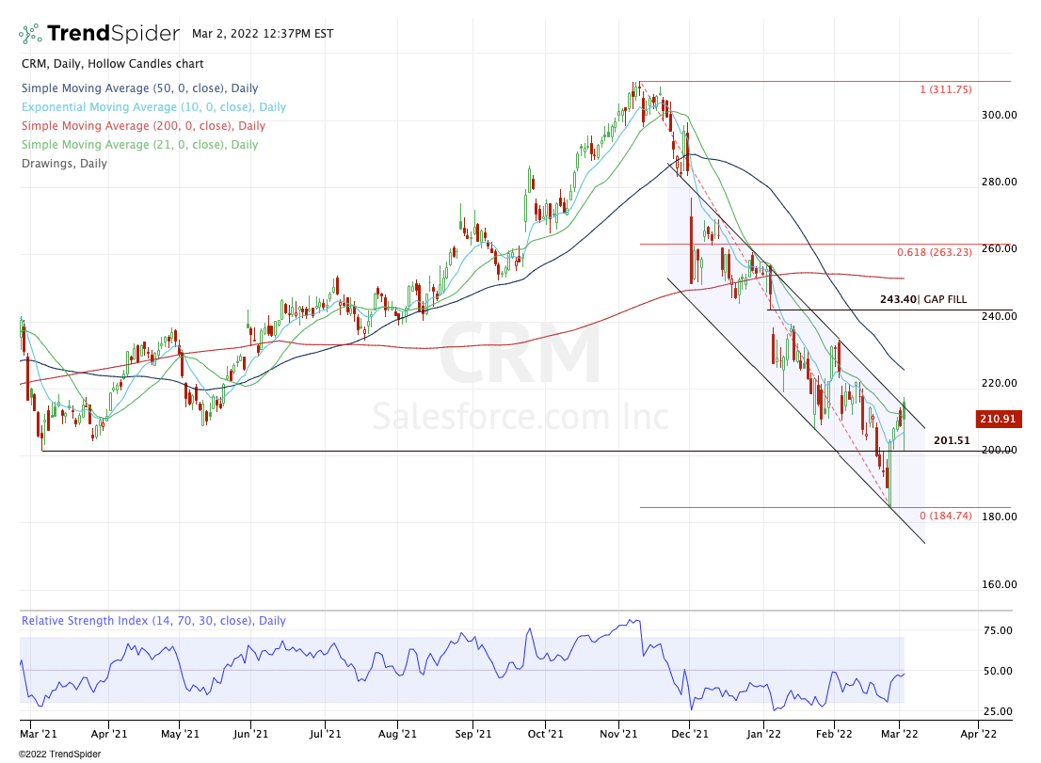Click the Relative Strength Index indicator label
1041x763 pixels.
coord(153,621)
